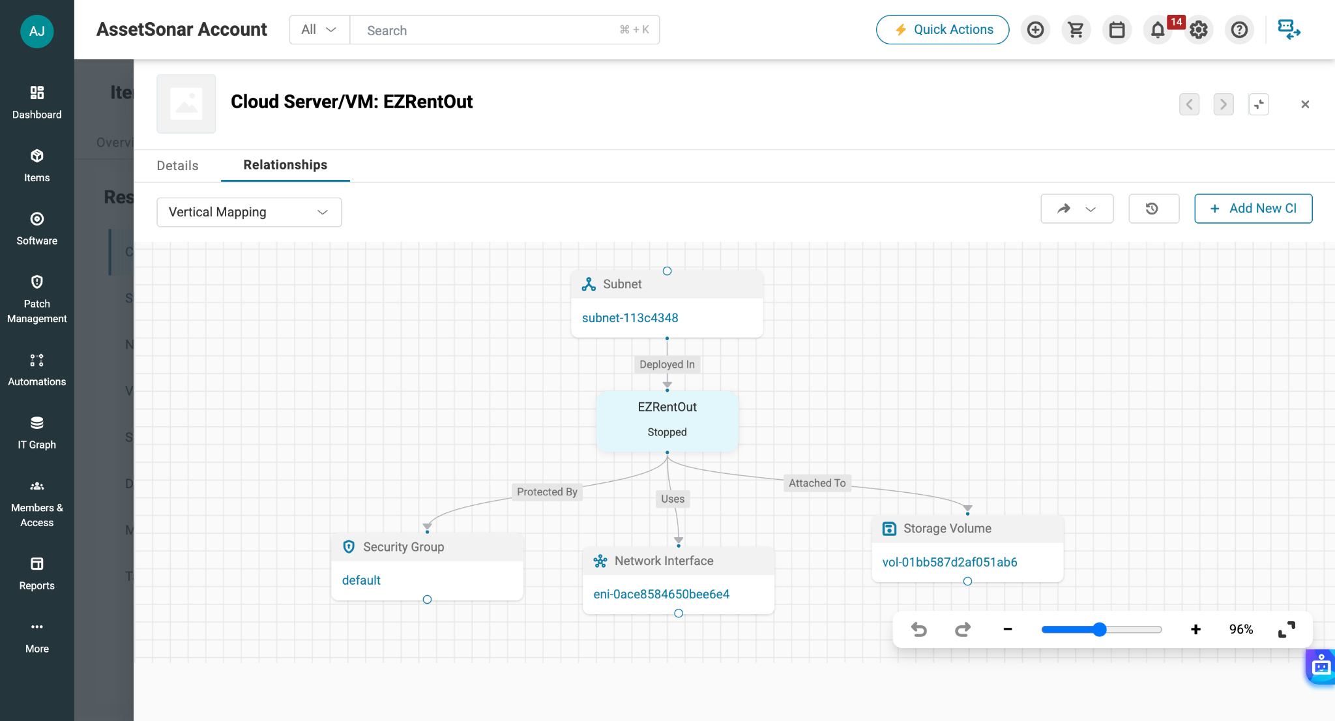Click the Subnet node's top connector circle
1335x721 pixels.
667,271
